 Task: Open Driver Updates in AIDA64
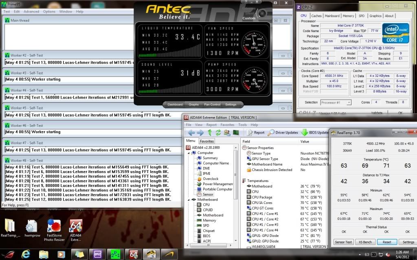[283, 133]
